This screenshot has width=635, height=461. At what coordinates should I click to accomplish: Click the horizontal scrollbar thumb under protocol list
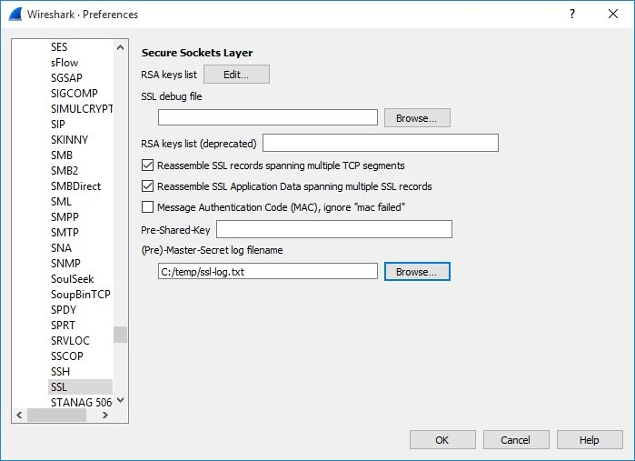(56, 416)
